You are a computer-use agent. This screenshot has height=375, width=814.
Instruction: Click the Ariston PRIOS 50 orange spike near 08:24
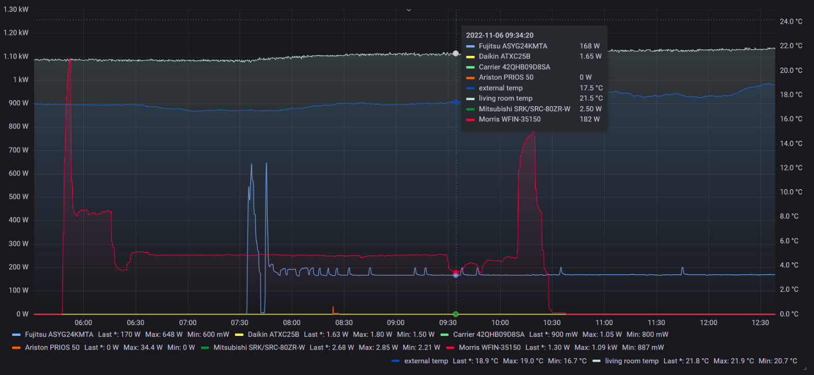[333, 308]
